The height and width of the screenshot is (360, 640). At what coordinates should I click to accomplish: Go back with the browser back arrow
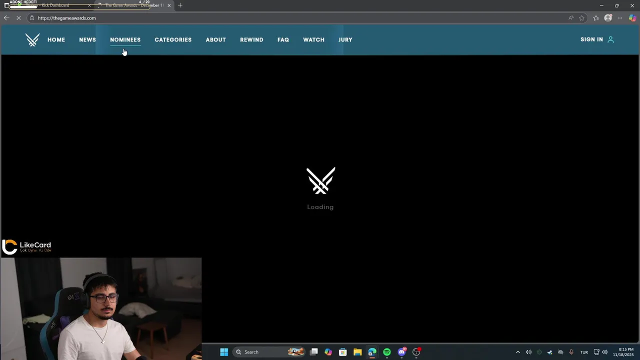pos(6,18)
